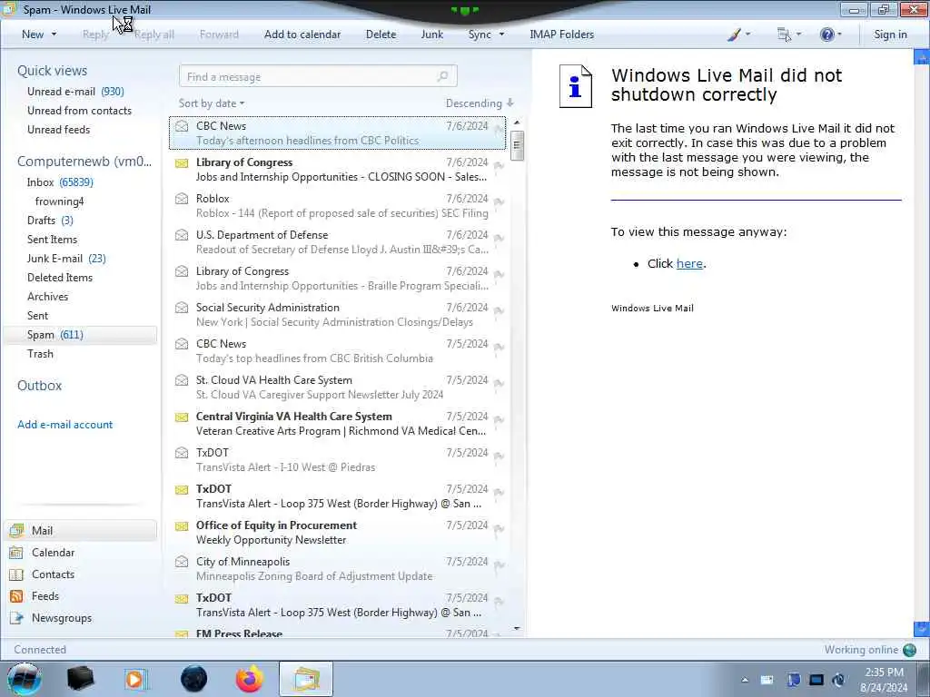The height and width of the screenshot is (697, 930).
Task: Open CBC News Politics headlines message
Action: click(338, 133)
